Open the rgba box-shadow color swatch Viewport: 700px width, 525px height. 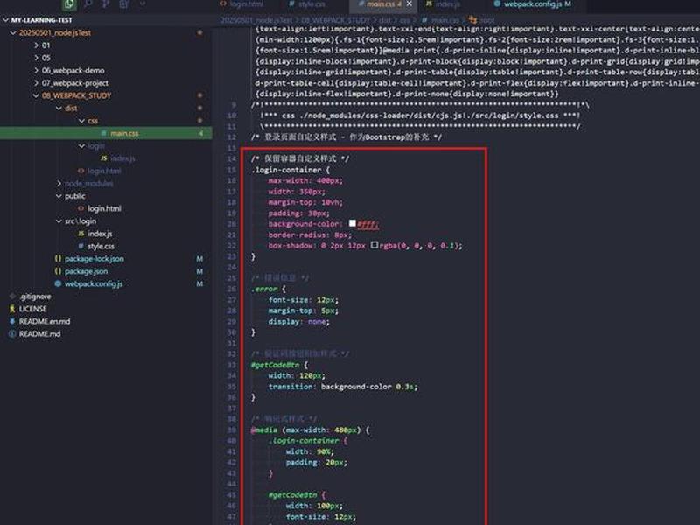pos(374,245)
